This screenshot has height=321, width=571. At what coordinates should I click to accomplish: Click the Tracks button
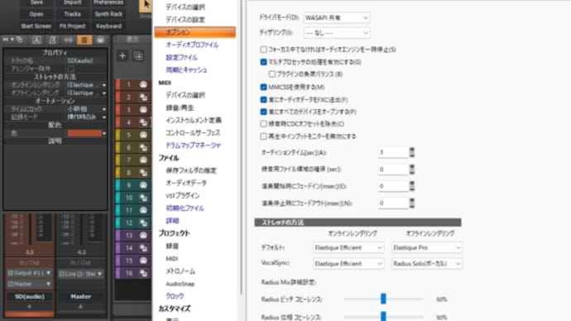pos(73,14)
